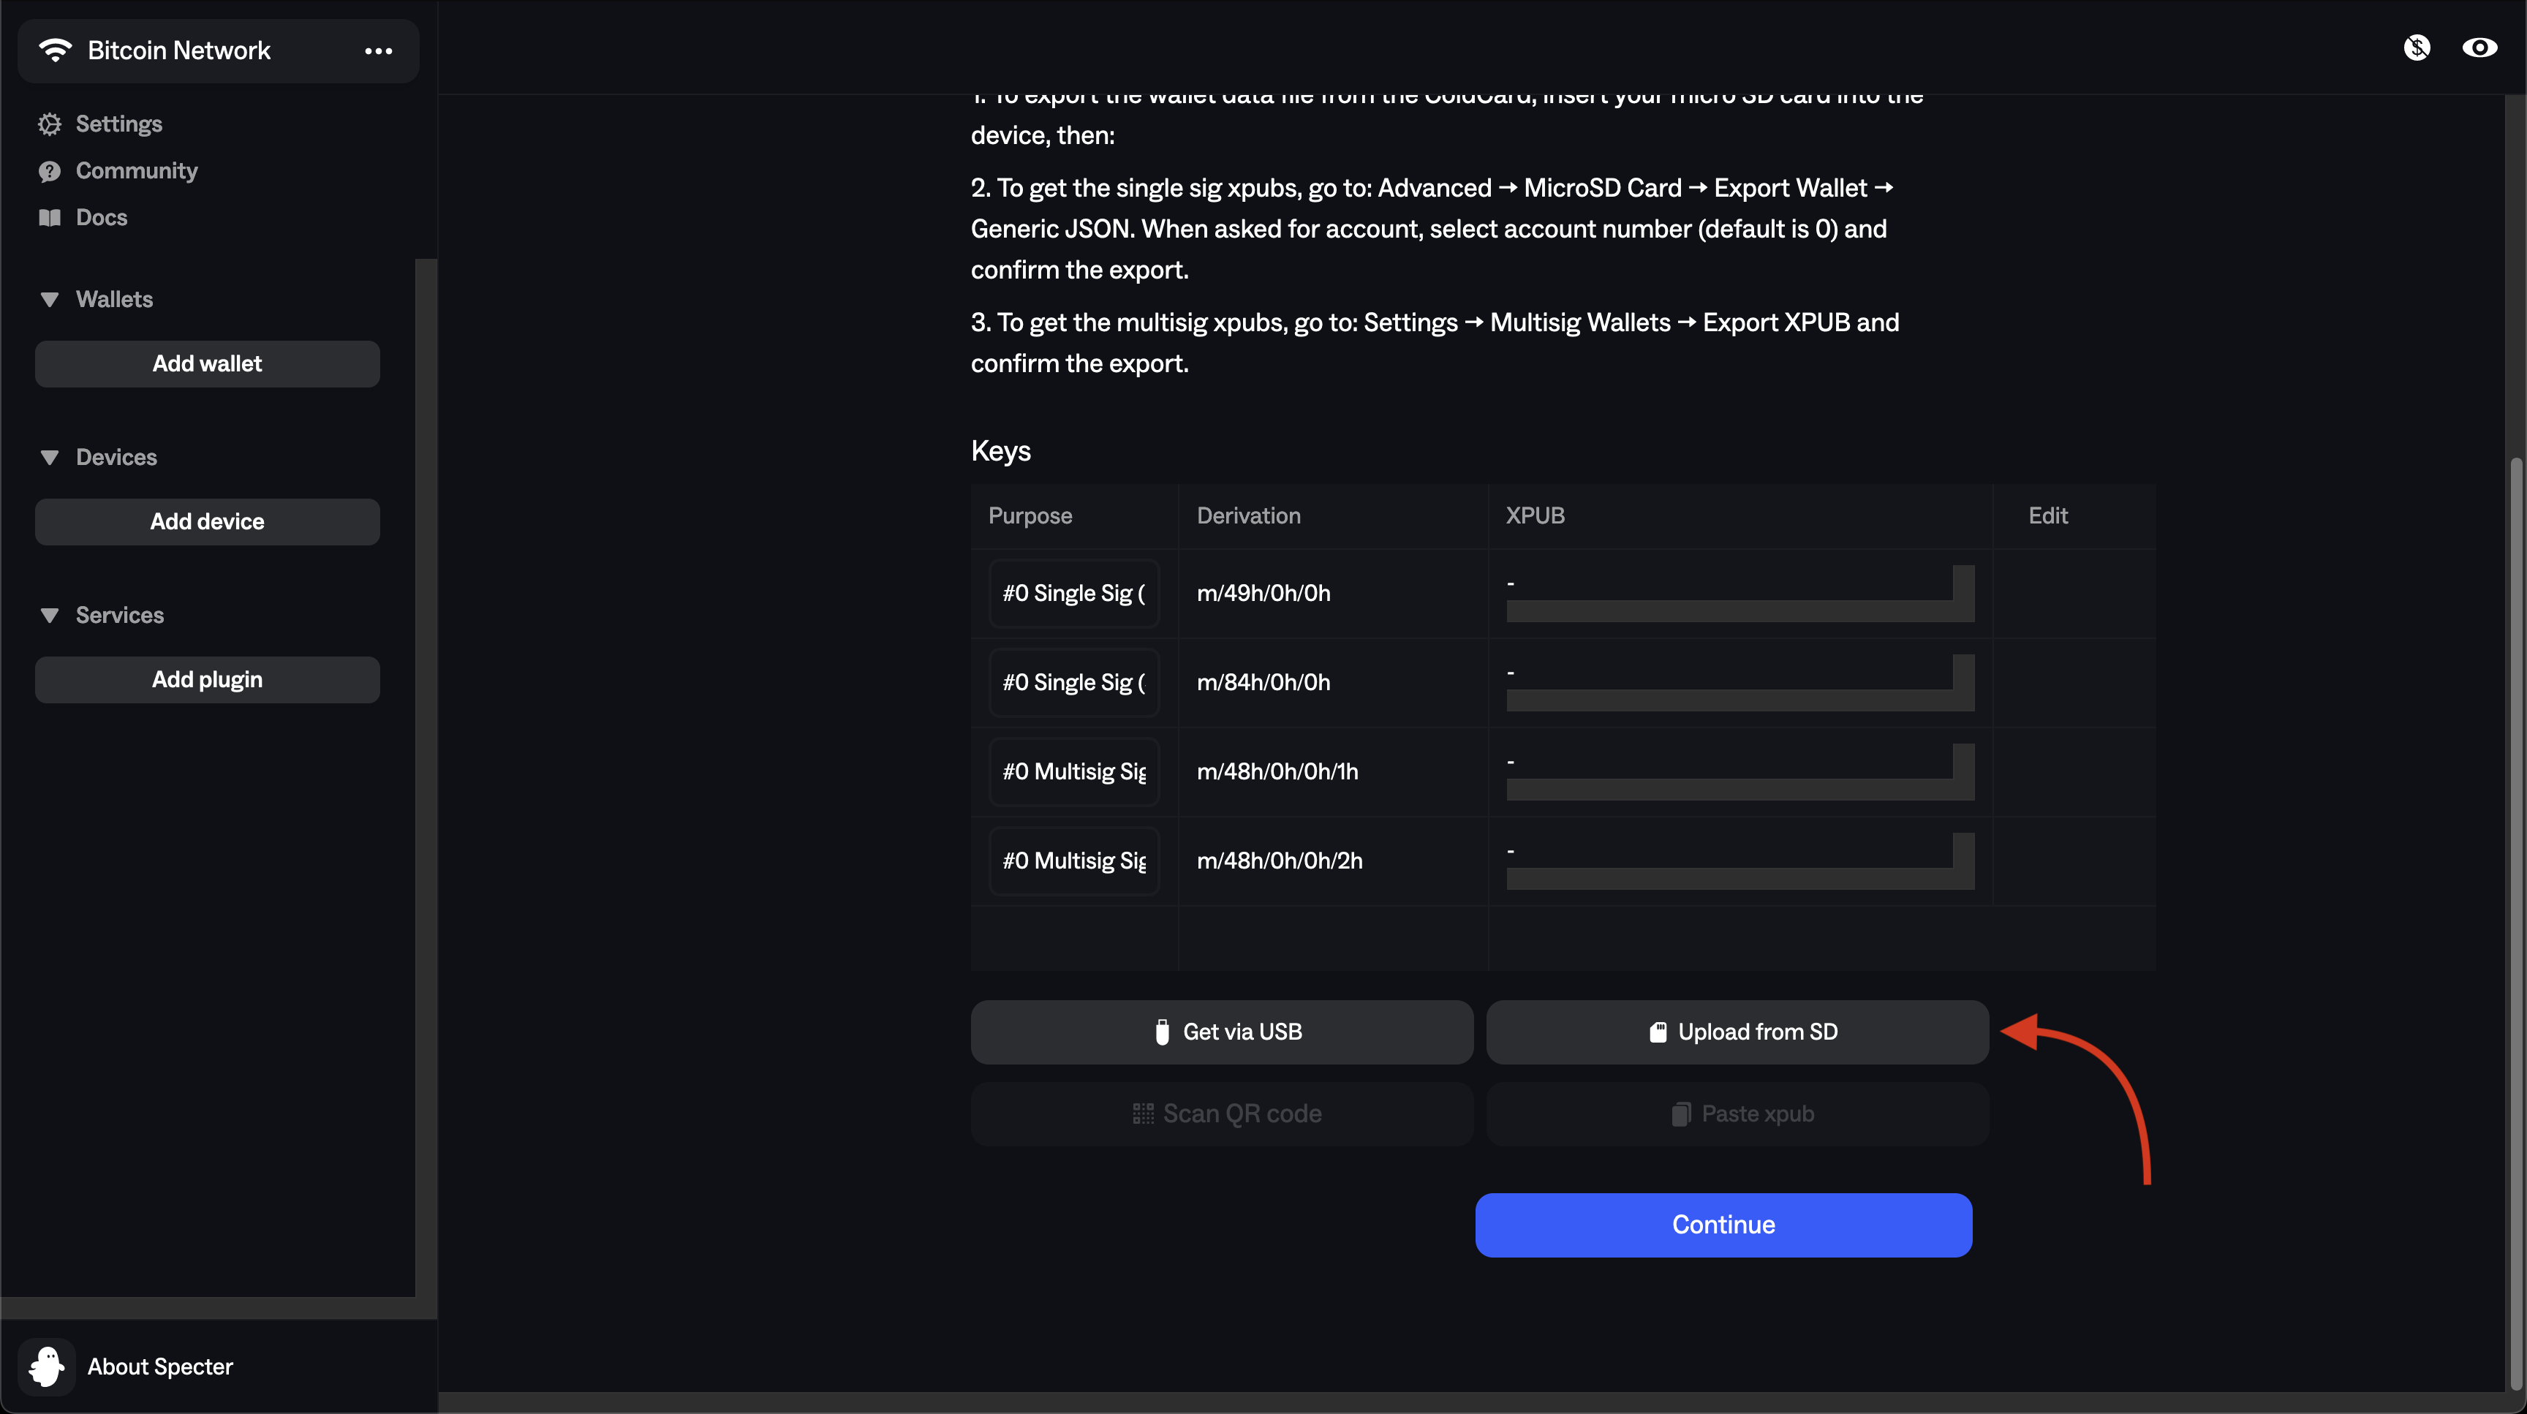Click the Community chat icon
2527x1414 pixels.
pyautogui.click(x=49, y=172)
